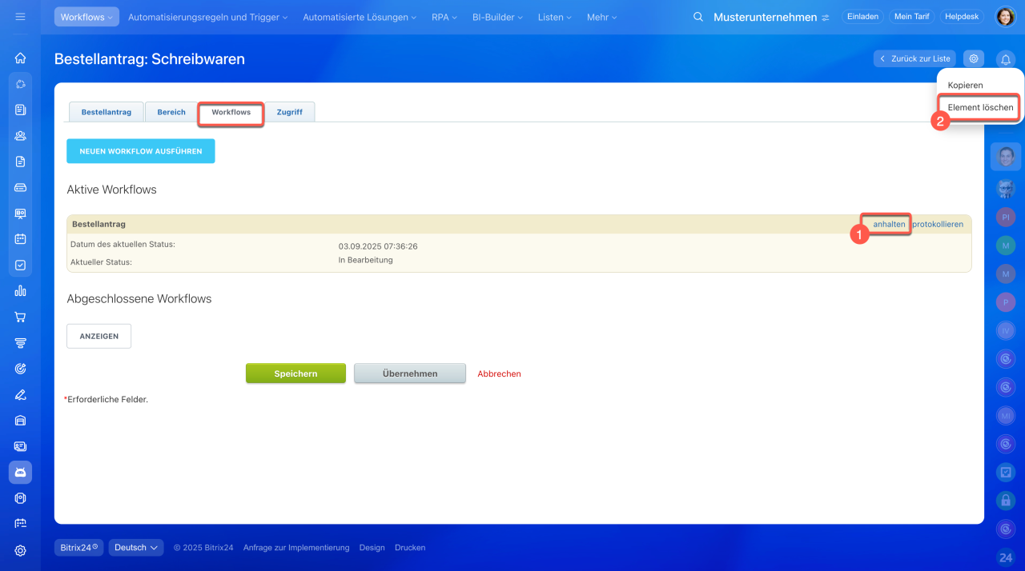The height and width of the screenshot is (571, 1025).
Task: Click the Übernehmen button
Action: pos(410,373)
